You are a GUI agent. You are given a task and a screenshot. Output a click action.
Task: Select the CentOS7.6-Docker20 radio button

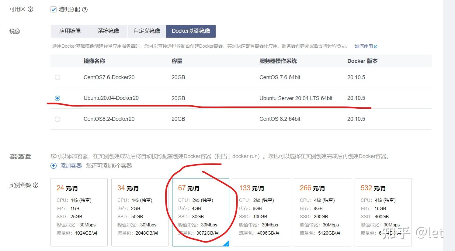(57, 77)
